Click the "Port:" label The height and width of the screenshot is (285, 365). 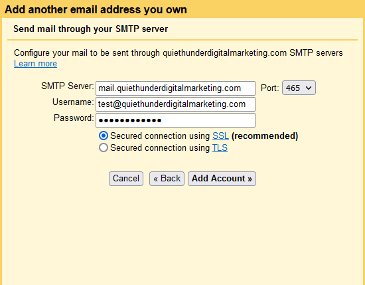click(270, 88)
